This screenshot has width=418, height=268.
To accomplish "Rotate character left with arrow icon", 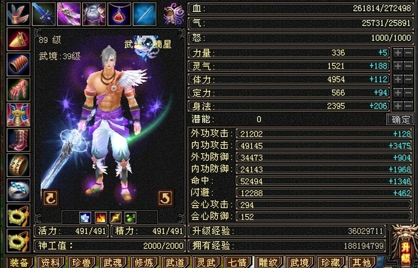I will 51,198.
